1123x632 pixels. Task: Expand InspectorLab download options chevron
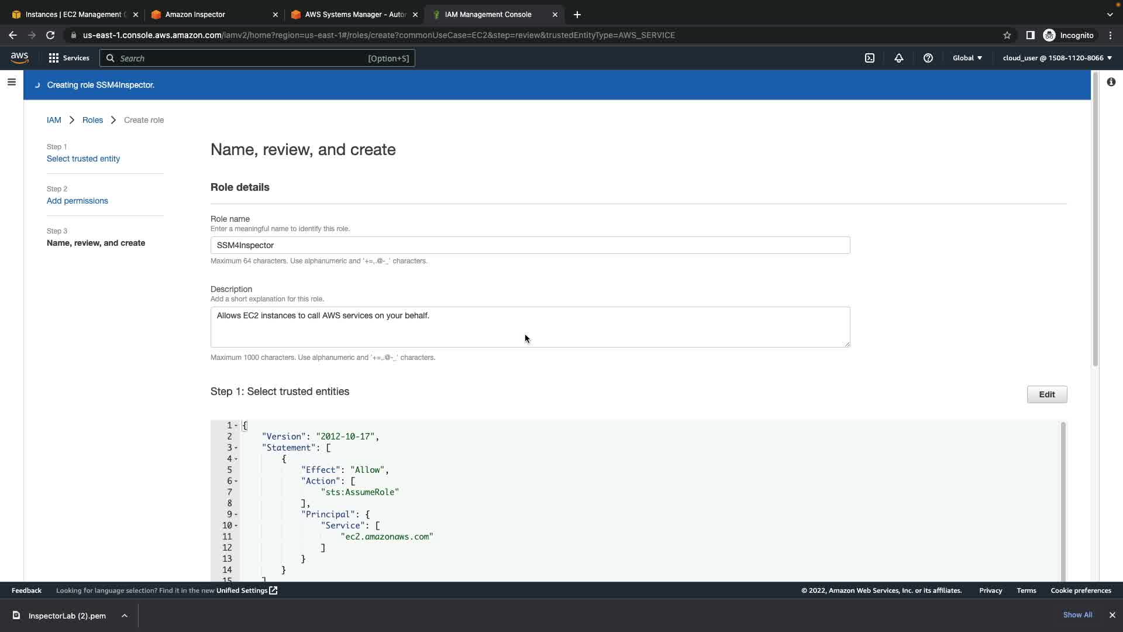click(x=125, y=616)
